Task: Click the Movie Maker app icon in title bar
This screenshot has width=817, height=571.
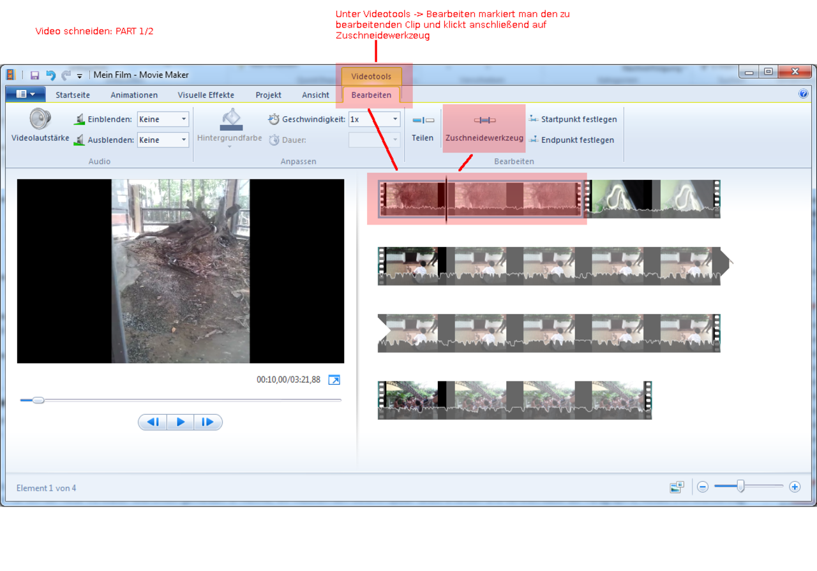Action: (11, 75)
